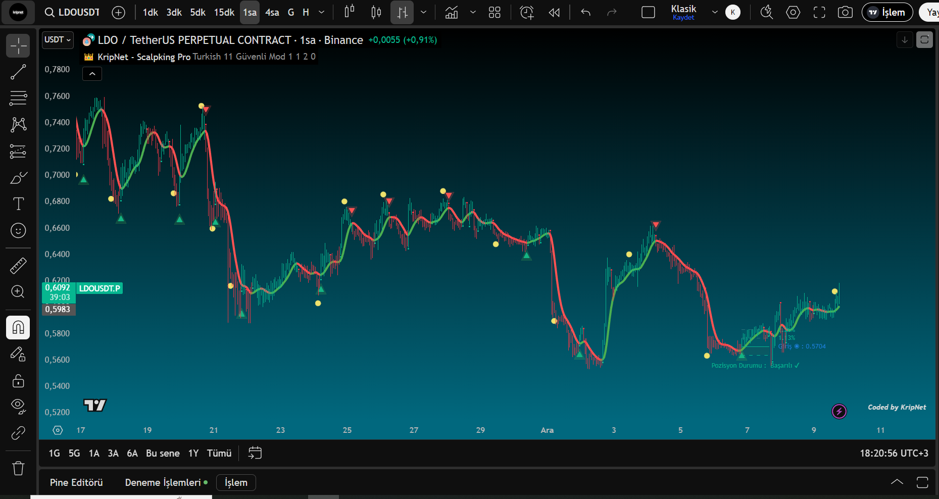939x499 pixels.
Task: Toggle lock all drawing tools
Action: coord(18,380)
